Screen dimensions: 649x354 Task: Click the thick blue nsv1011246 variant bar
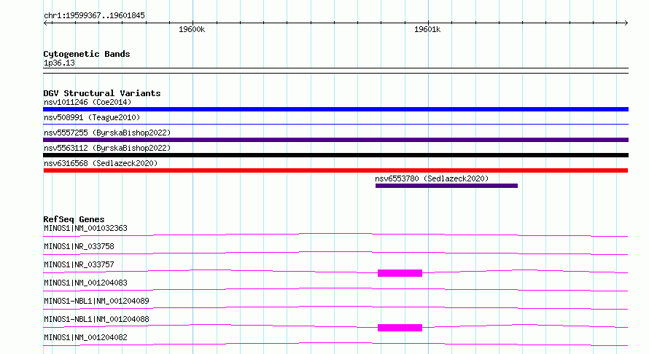335,109
